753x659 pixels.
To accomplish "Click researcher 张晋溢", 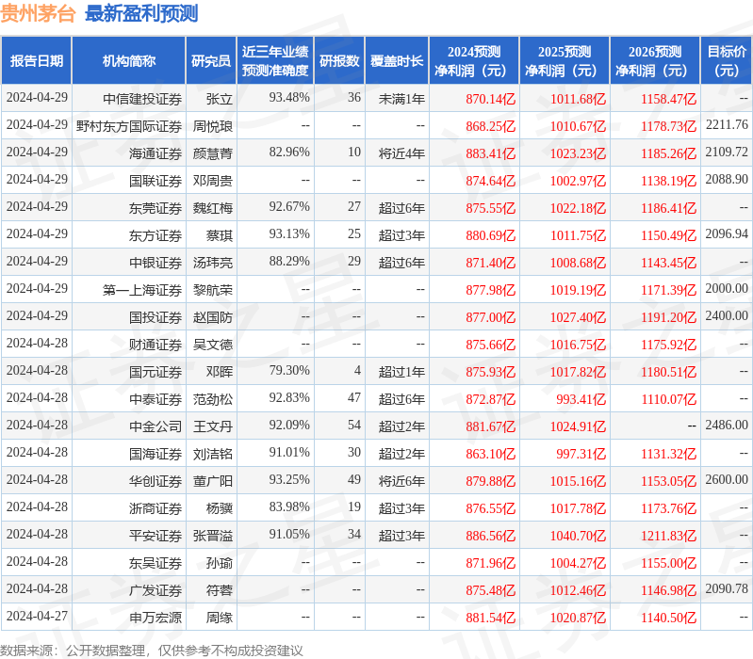I will 213,537.
